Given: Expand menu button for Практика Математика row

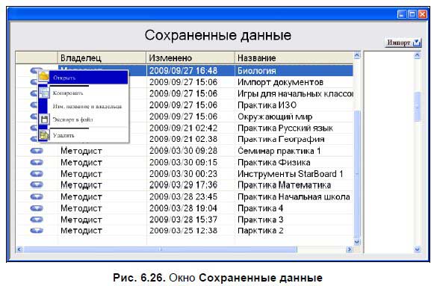Looking at the screenshot, I should pyautogui.click(x=37, y=184).
